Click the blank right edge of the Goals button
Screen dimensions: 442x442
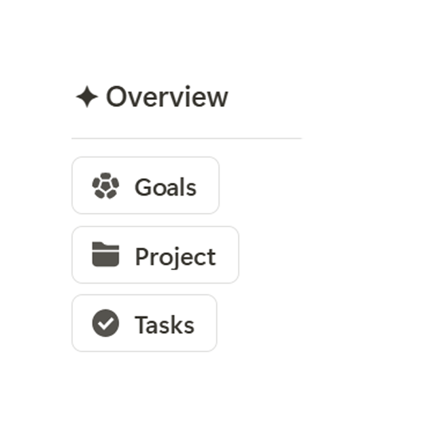(x=209, y=186)
